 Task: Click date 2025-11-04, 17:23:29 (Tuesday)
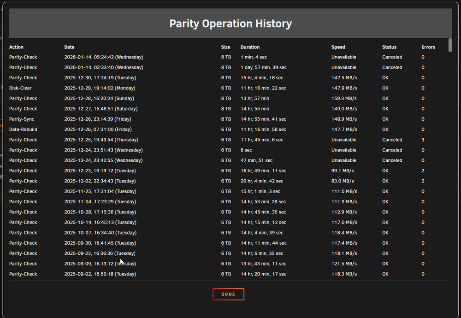click(100, 201)
